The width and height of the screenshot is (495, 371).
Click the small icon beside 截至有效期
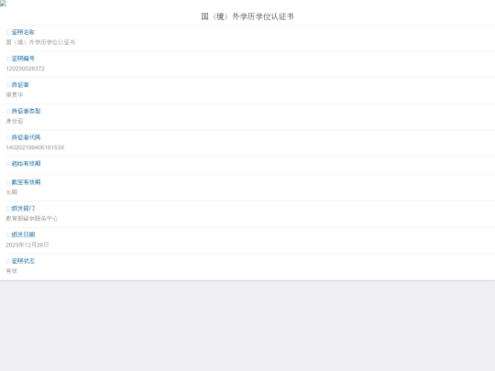[8, 182]
